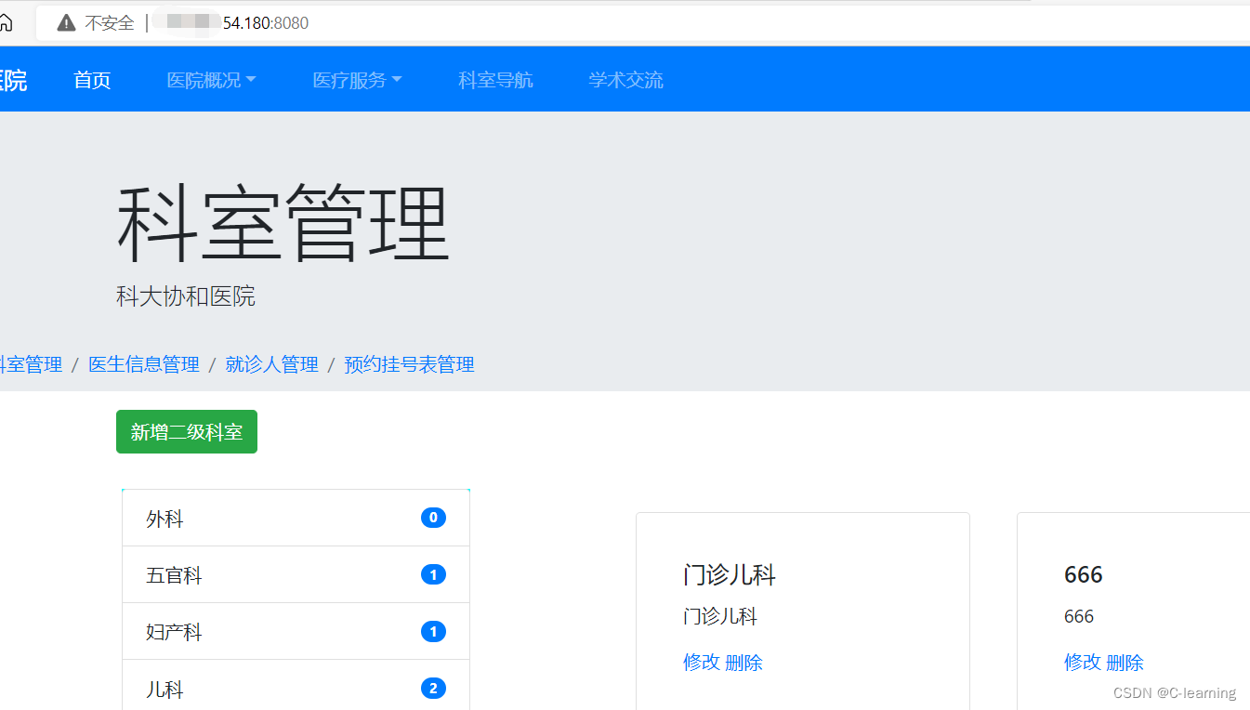Click the 科大协和医院 subtitle text
Viewport: 1250px width, 710px height.
click(x=186, y=296)
